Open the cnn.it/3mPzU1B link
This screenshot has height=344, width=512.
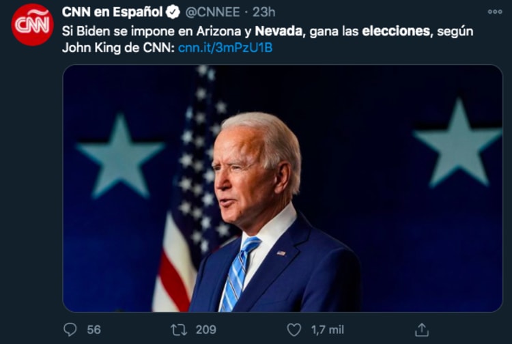[225, 47]
